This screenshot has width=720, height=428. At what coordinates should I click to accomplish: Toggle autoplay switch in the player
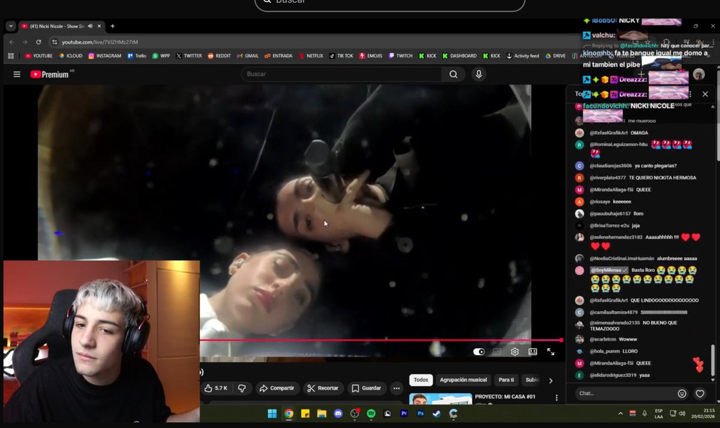point(478,352)
